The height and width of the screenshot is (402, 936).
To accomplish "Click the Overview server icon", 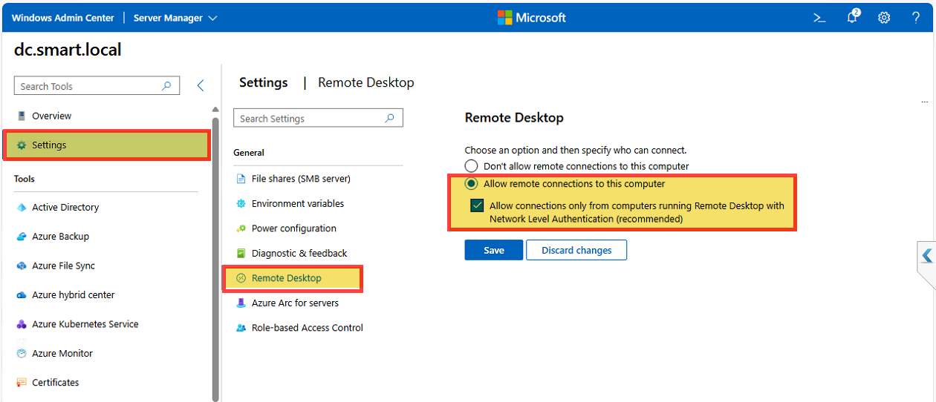I will coord(22,116).
